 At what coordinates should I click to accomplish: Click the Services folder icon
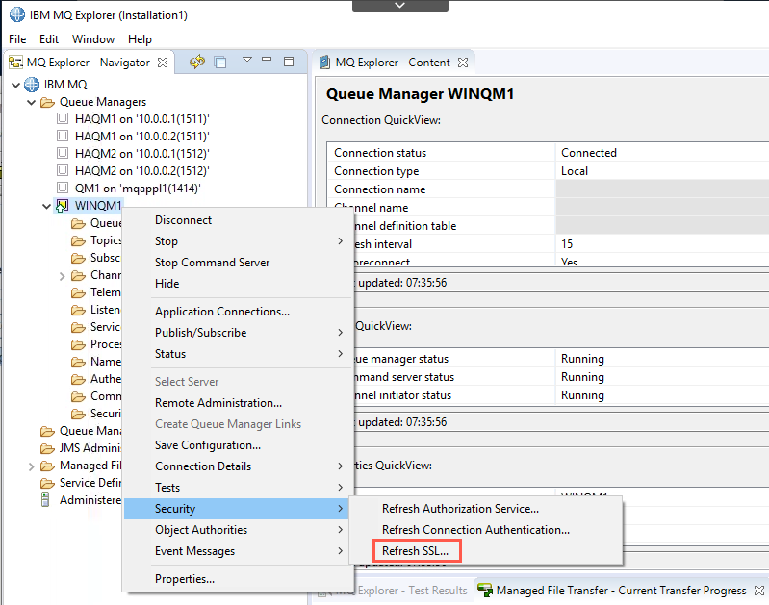(79, 327)
